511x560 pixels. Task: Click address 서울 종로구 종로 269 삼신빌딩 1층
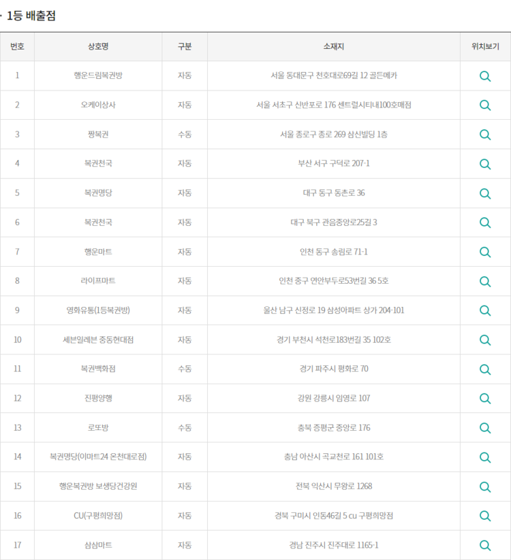pos(334,134)
